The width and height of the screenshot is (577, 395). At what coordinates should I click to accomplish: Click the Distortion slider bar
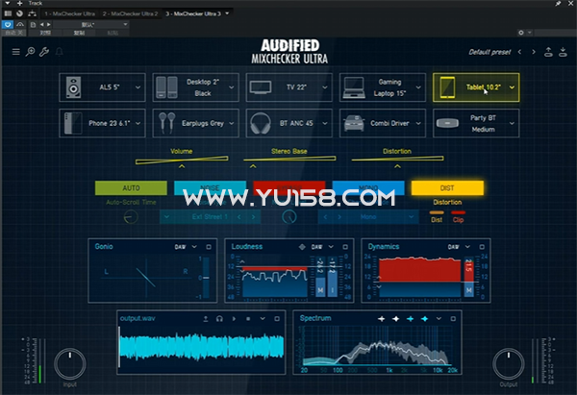pyautogui.click(x=397, y=159)
